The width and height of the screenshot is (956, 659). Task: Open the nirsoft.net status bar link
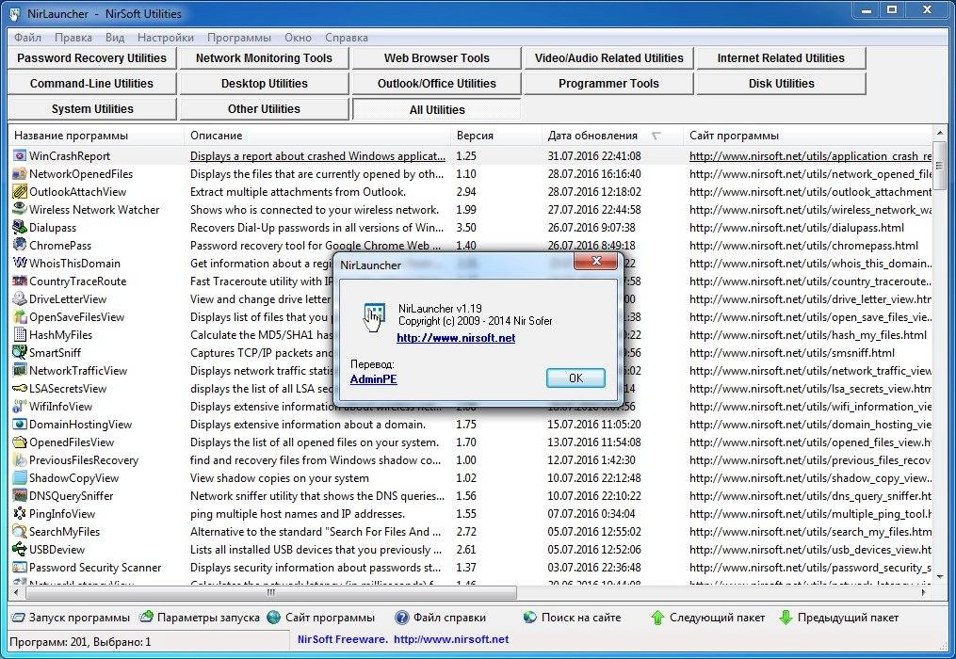[x=451, y=639]
